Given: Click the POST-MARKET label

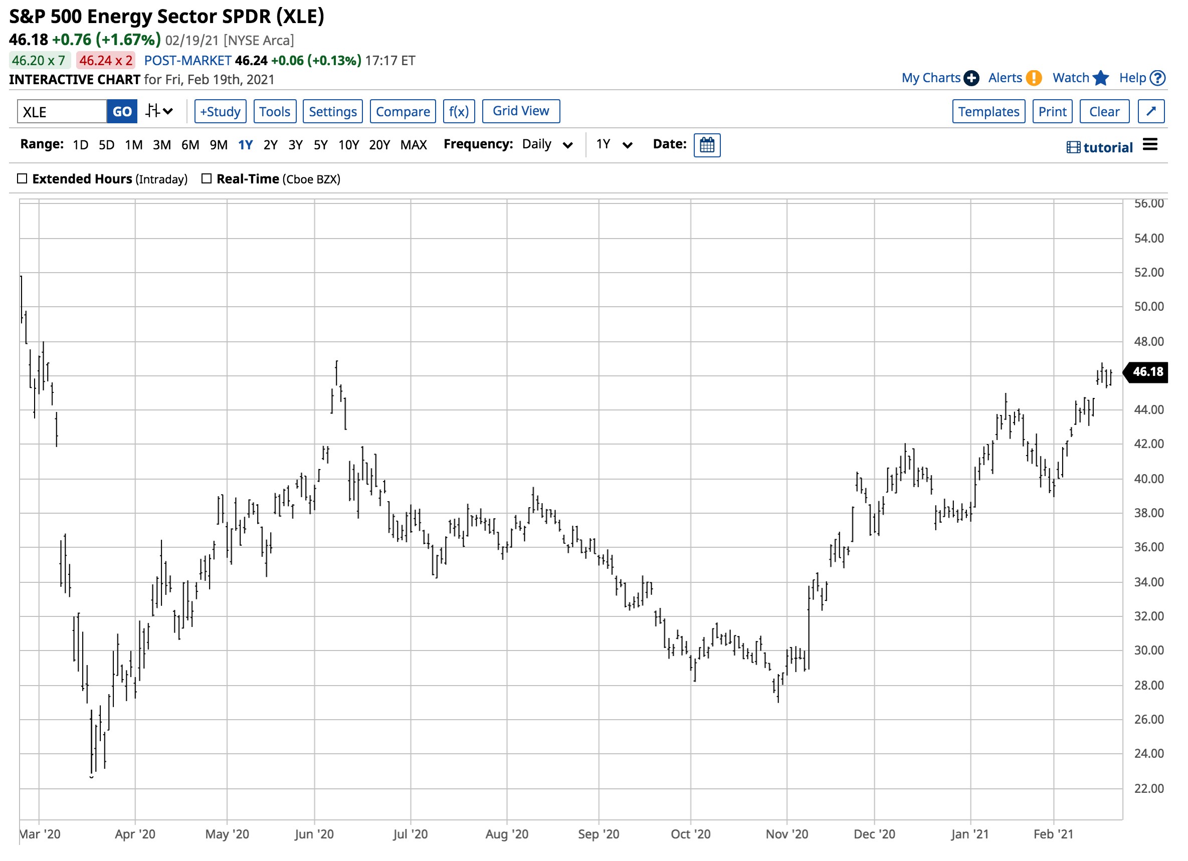Looking at the screenshot, I should click(187, 61).
